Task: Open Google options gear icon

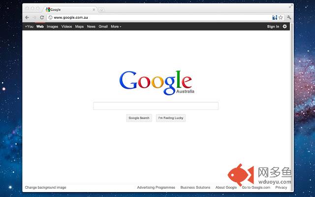Action: pos(284,26)
